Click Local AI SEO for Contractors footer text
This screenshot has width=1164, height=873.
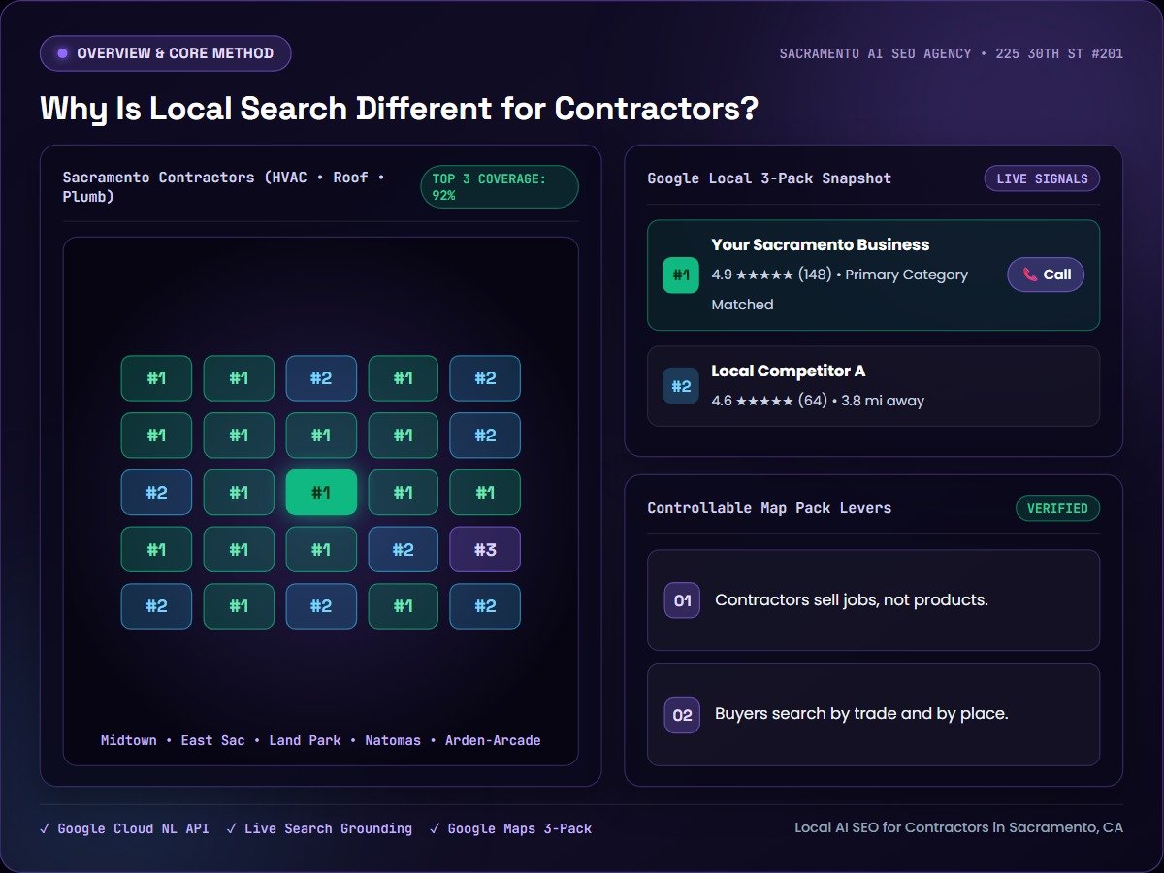(x=959, y=827)
